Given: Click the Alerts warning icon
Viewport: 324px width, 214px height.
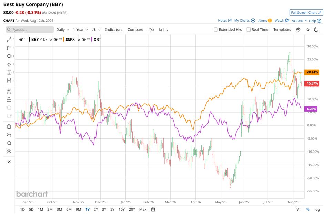Looking at the screenshot, I should [270, 20].
